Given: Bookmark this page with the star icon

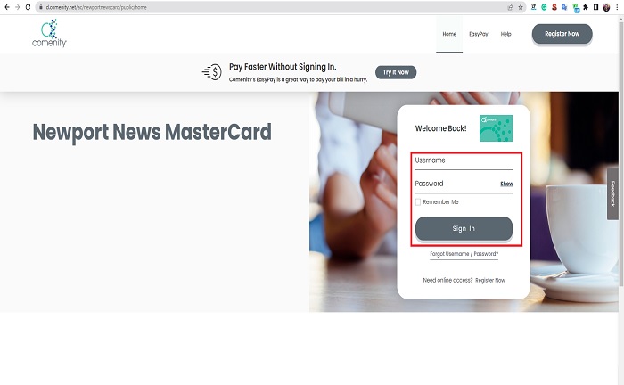Looking at the screenshot, I should 521,7.
